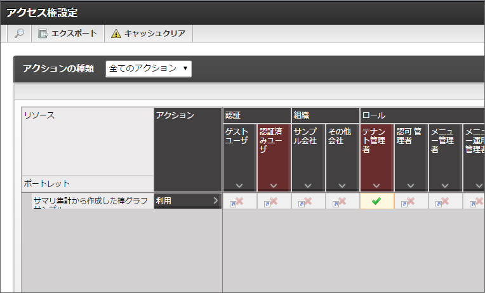Select the 認可 管理者 column header

coord(411,158)
